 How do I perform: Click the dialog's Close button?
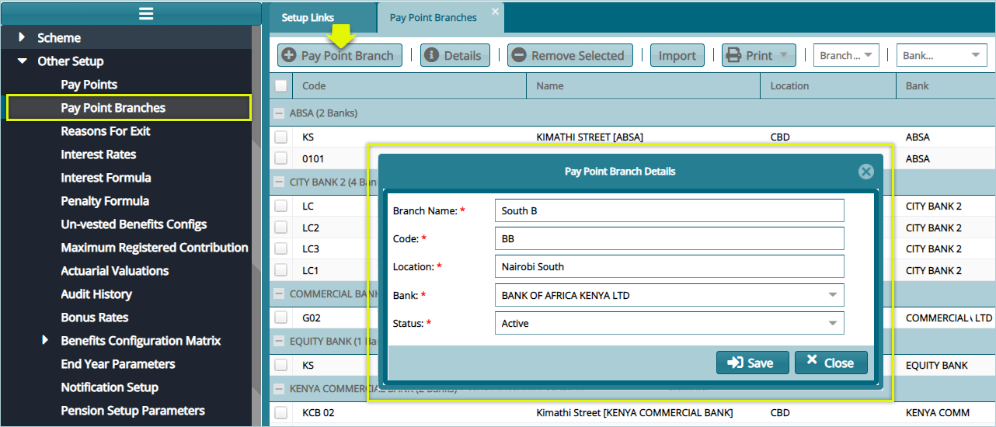(x=831, y=363)
